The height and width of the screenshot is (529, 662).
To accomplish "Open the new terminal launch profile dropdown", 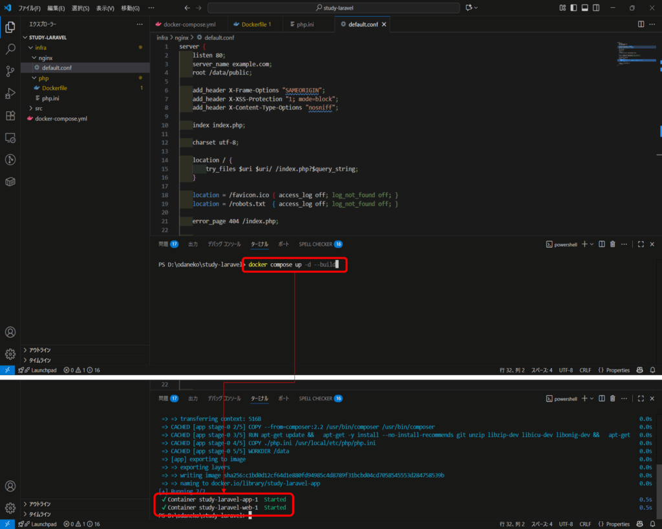I will (592, 244).
